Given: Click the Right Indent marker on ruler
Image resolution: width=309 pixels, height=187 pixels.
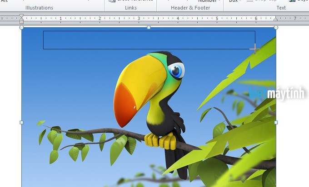Looking at the screenshot, I should pos(276,19).
